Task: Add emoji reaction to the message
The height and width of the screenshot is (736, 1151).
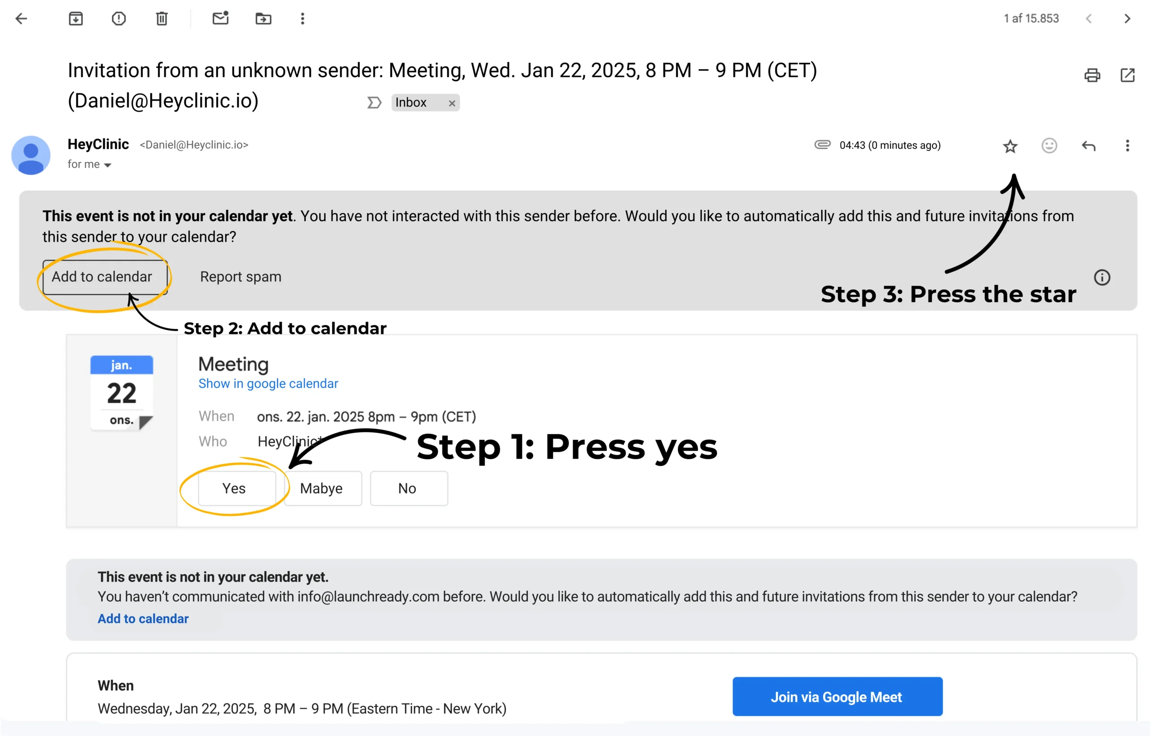Action: (x=1049, y=146)
